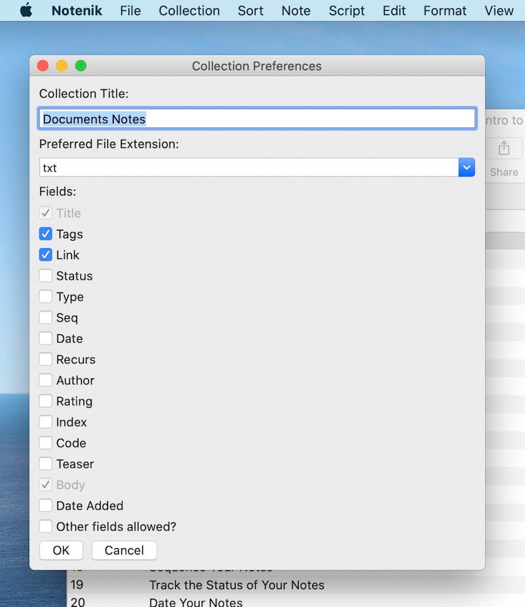Open the View menu
Screen dimensions: 525x607
(x=498, y=11)
